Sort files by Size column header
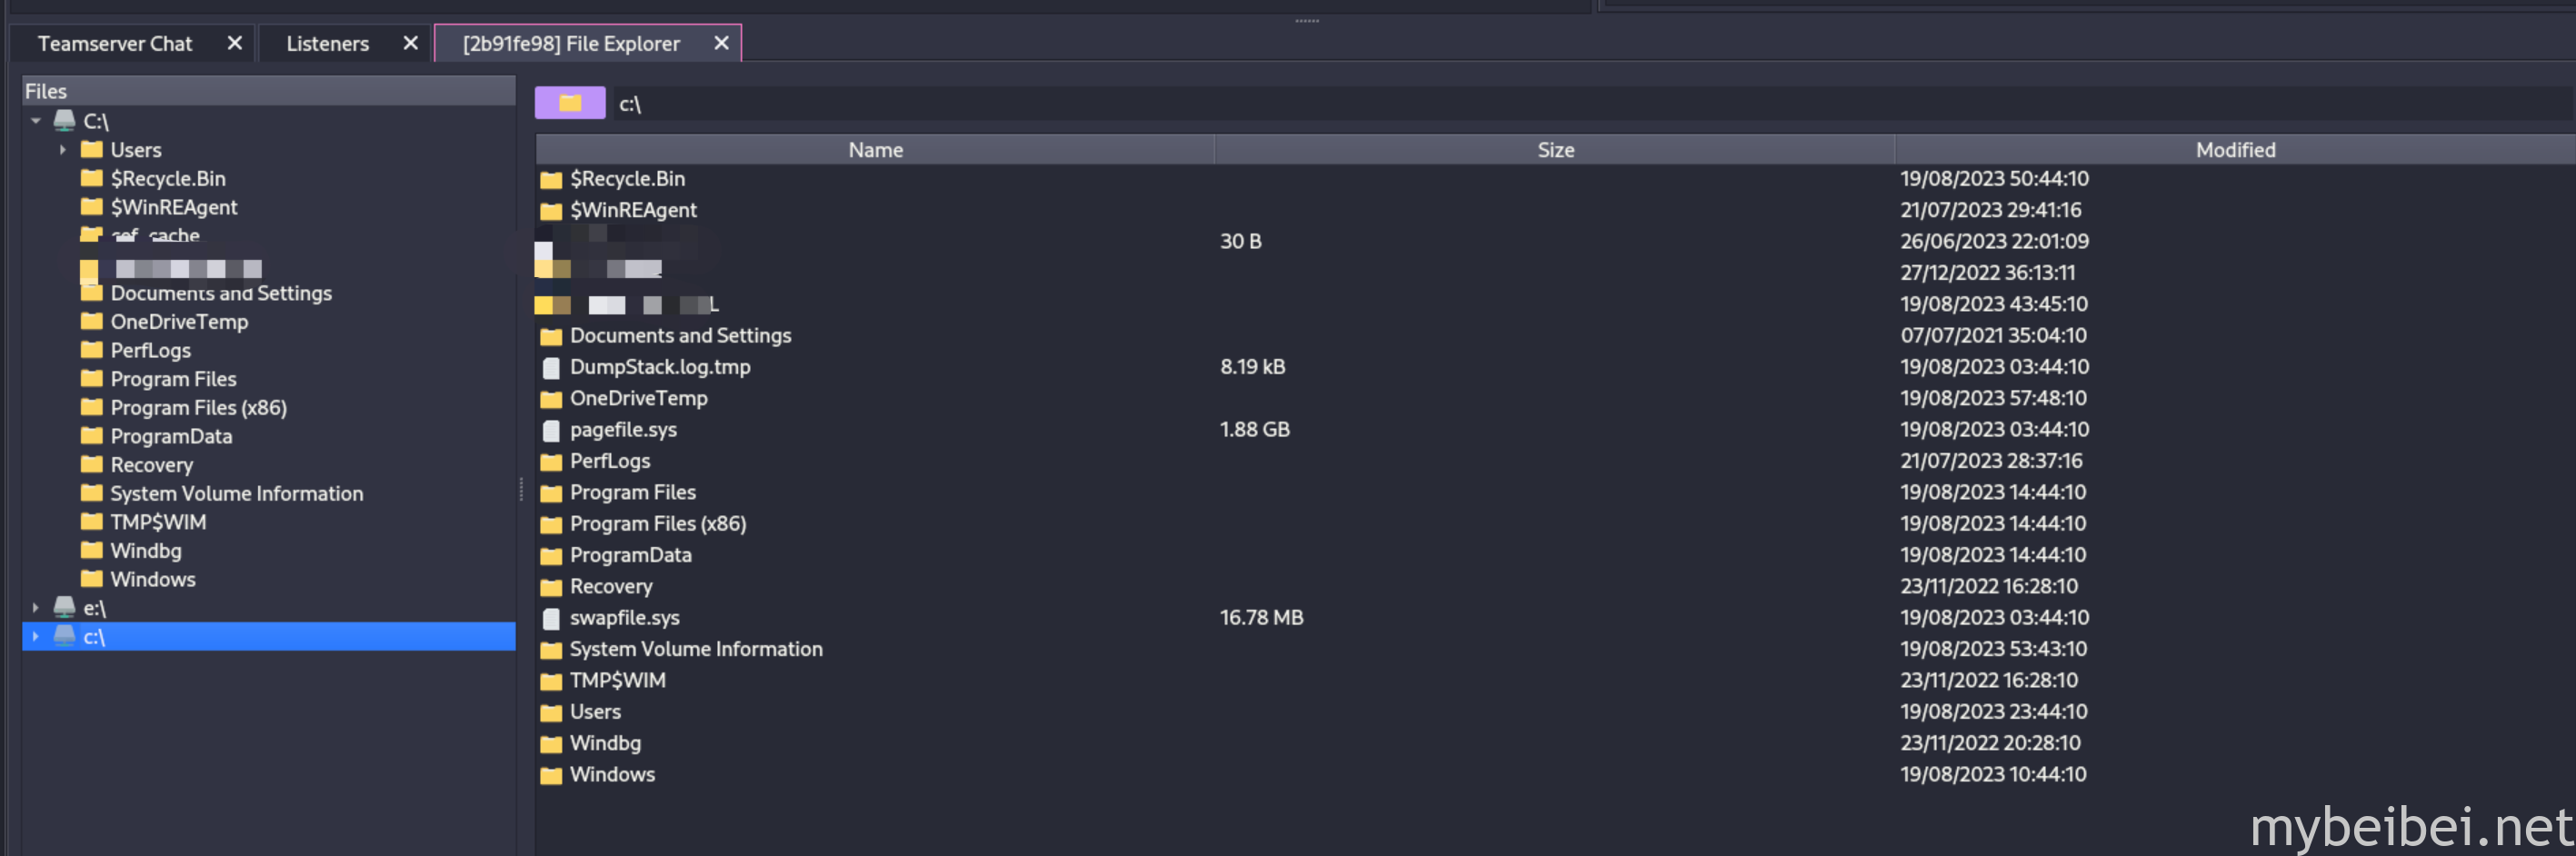2576x856 pixels. click(x=1555, y=150)
